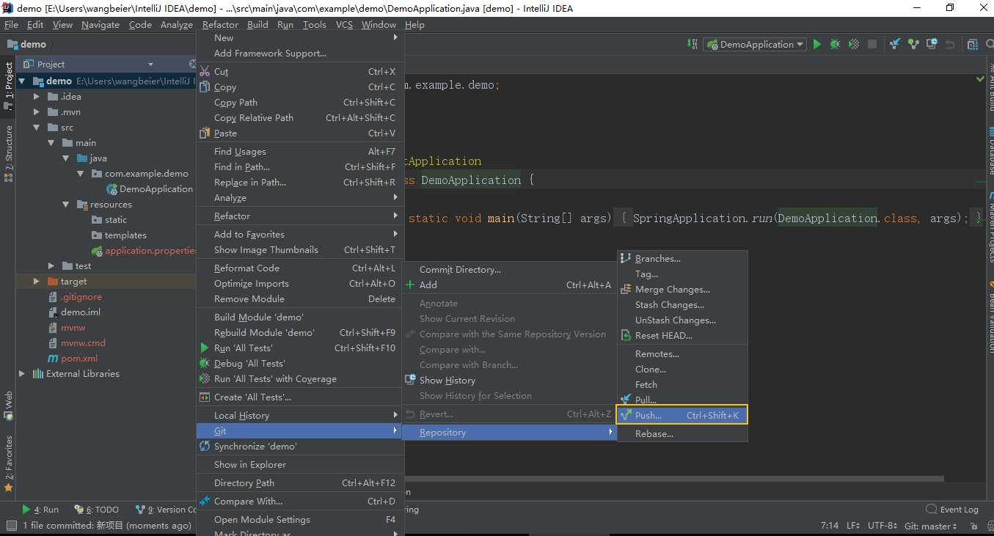Click the Branches icon in Repository submenu

click(626, 258)
